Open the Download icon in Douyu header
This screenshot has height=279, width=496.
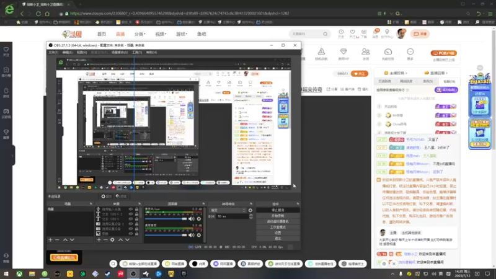[364, 33]
